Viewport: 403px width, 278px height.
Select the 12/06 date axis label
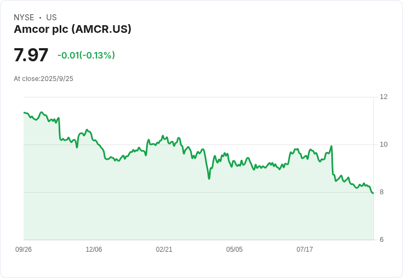(x=94, y=250)
